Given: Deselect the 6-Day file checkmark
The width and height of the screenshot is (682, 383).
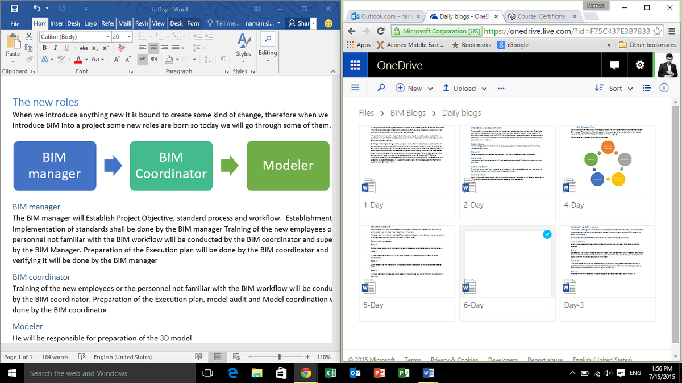Looking at the screenshot, I should (547, 234).
